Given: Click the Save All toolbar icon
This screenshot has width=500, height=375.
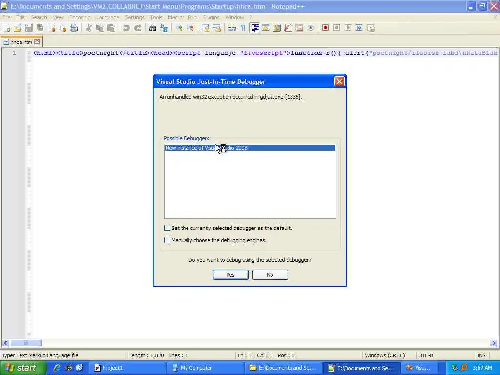Looking at the screenshot, I should 40,28.
